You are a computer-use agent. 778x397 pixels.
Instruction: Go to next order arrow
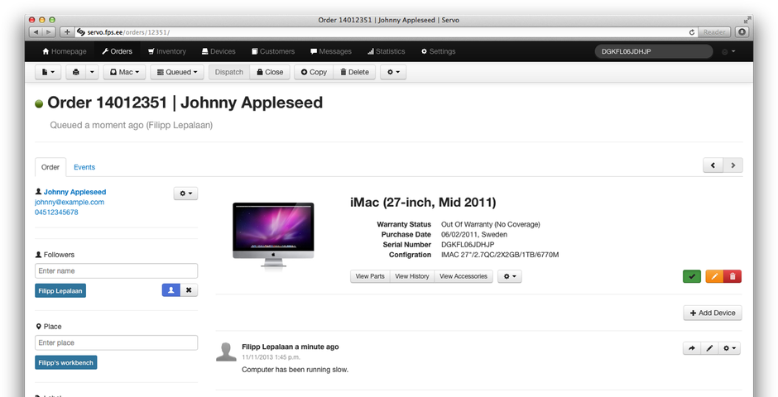(732, 165)
